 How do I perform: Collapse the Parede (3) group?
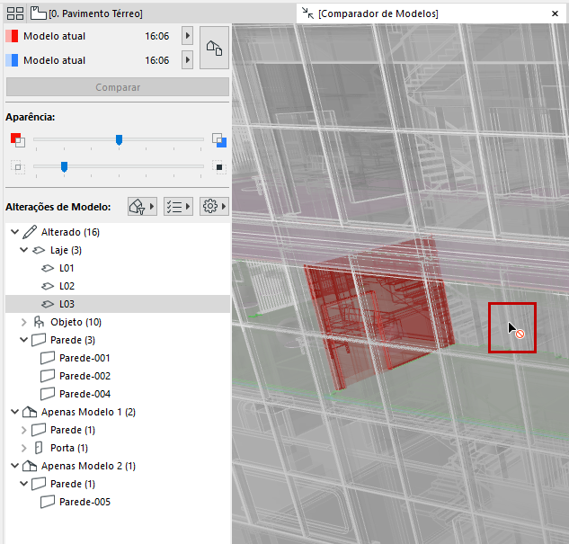pyautogui.click(x=24, y=340)
